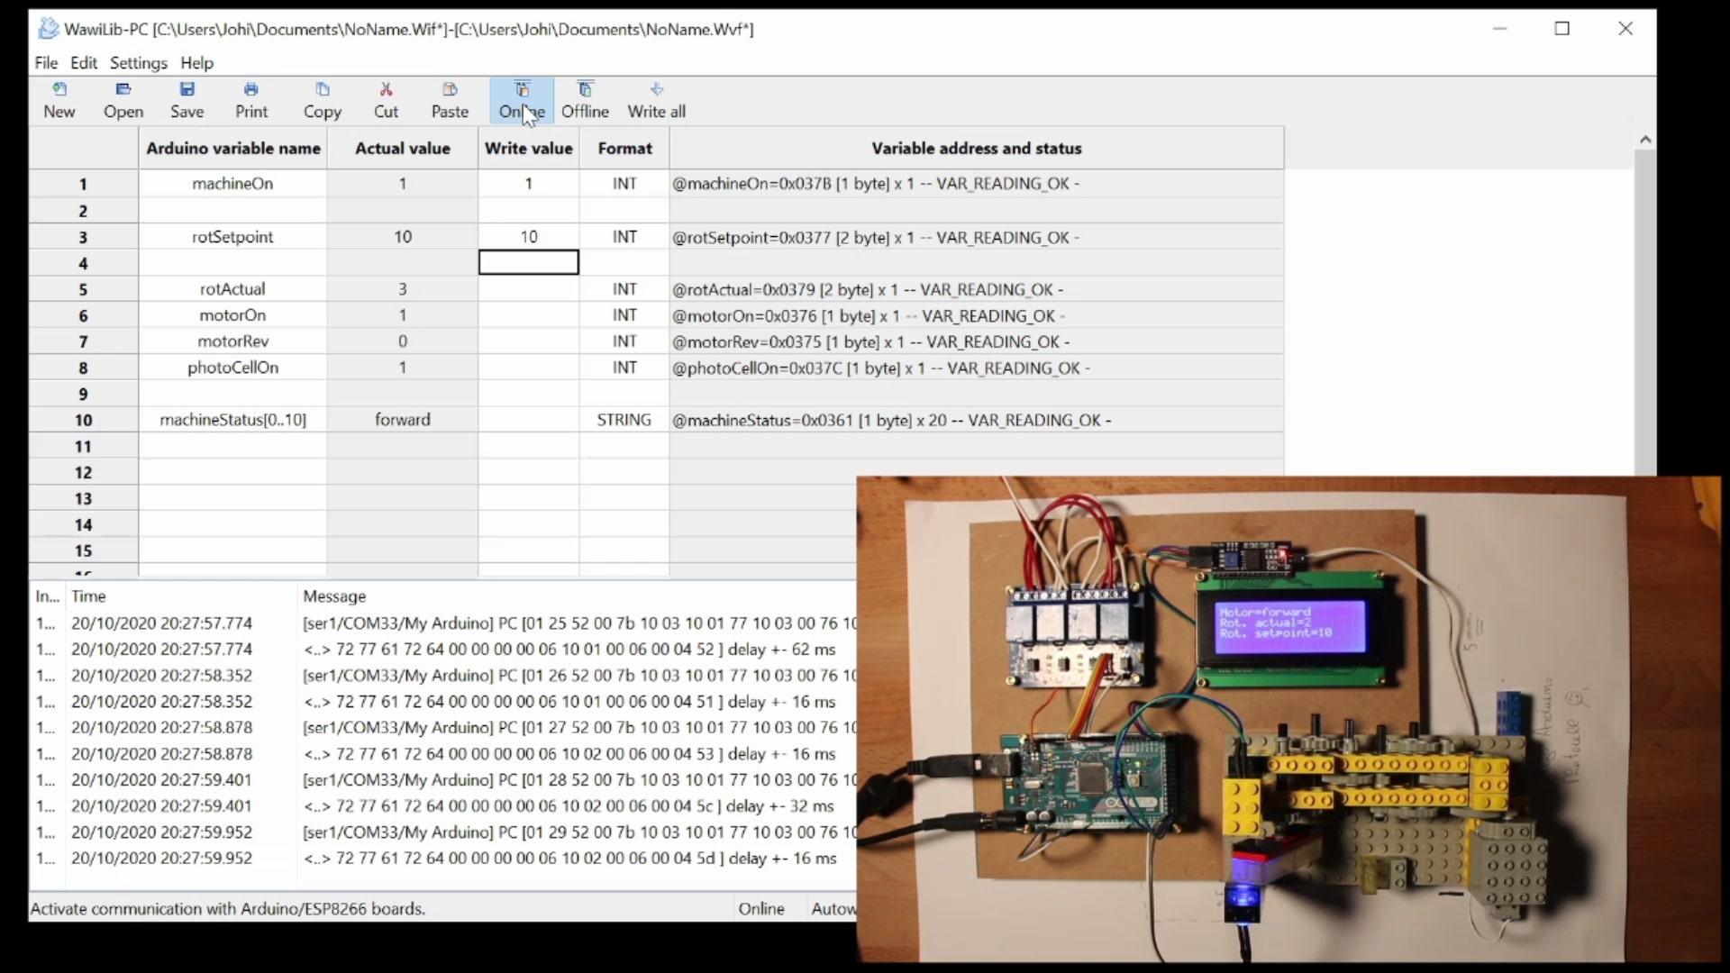Open the Settings menu
The width and height of the screenshot is (1730, 973).
pyautogui.click(x=138, y=63)
